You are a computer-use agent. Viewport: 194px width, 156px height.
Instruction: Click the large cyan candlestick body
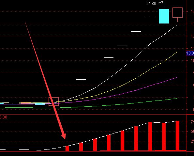[x=164, y=16]
